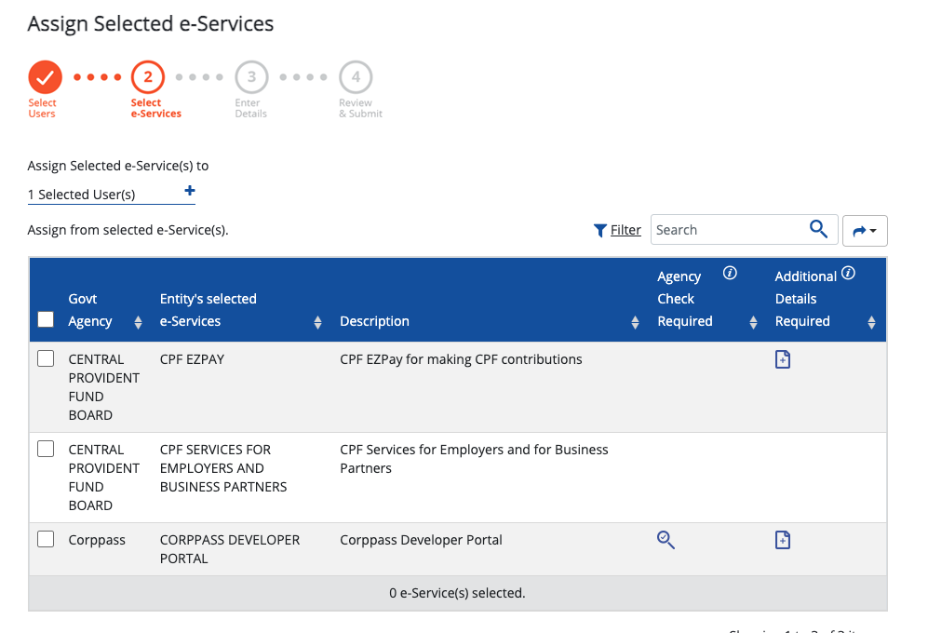Toggle the select-all checkbox in header
Image resolution: width=928 pixels, height=633 pixels.
46,320
